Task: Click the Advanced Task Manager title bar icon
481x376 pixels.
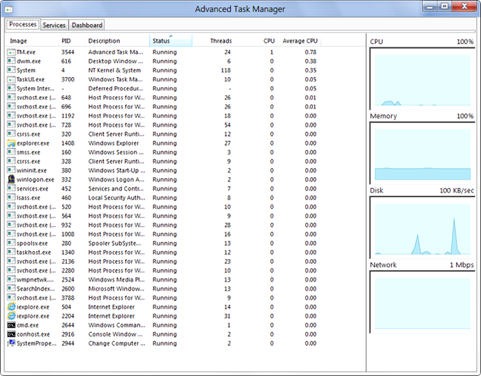Action: pyautogui.click(x=9, y=9)
